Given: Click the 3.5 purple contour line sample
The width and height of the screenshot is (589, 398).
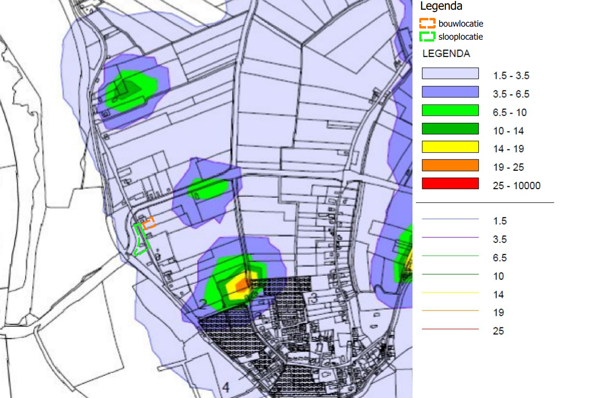Looking at the screenshot, I should [x=450, y=237].
